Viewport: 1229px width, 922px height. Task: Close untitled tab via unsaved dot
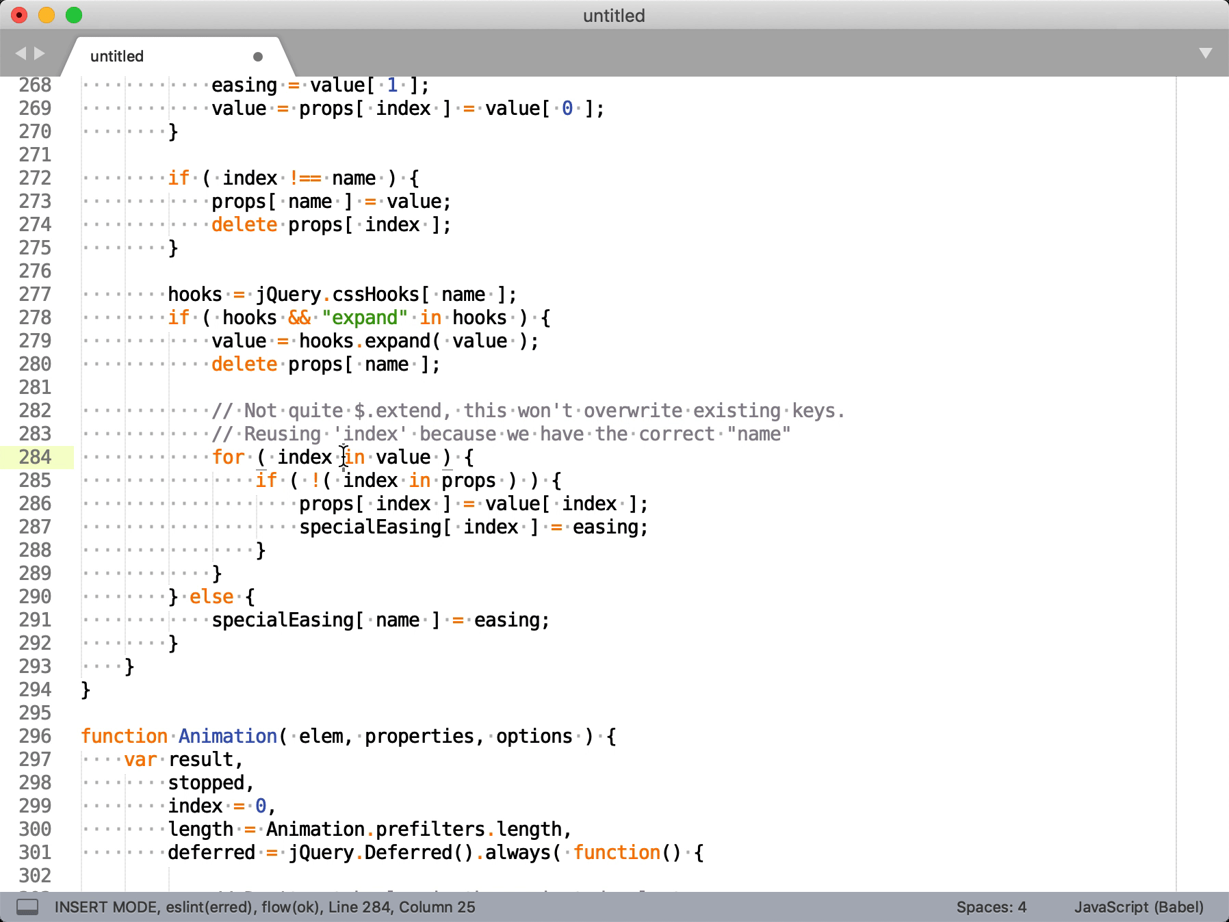258,57
